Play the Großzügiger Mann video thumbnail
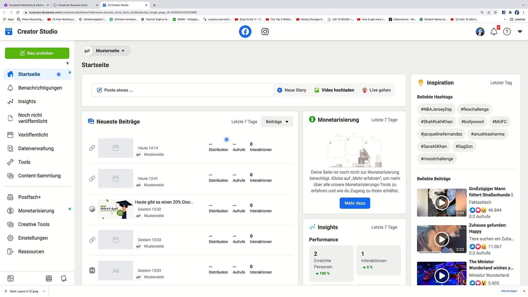The width and height of the screenshot is (528, 297). click(442, 203)
